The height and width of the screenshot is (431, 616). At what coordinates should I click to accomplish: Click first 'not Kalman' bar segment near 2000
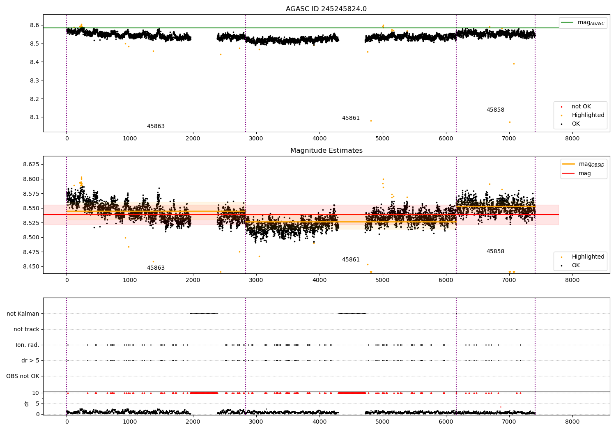tap(204, 314)
